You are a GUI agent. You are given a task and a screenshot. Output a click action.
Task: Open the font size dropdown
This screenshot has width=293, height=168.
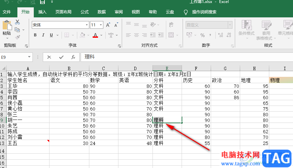click(x=101, y=25)
